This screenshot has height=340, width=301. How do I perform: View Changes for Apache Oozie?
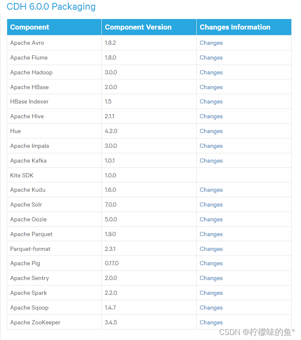tap(211, 220)
